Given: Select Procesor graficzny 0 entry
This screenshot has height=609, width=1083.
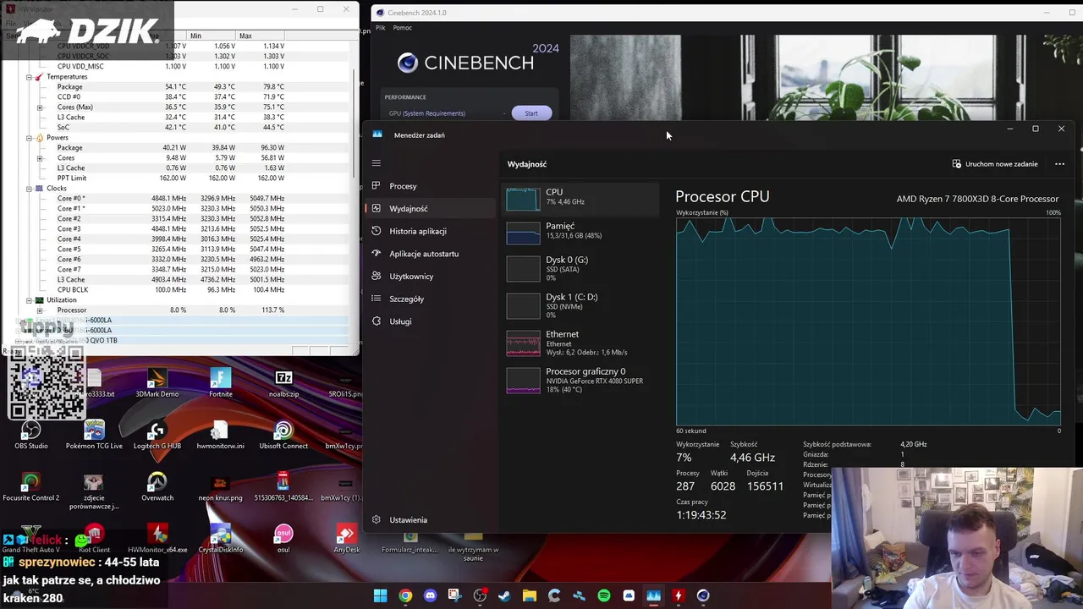Looking at the screenshot, I should click(580, 381).
